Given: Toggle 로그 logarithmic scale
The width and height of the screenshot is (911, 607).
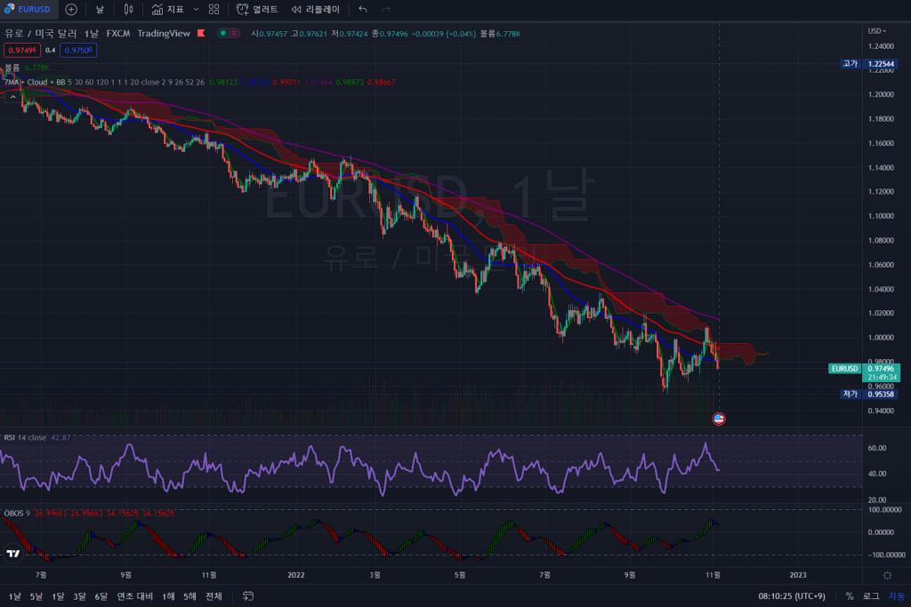Looking at the screenshot, I should (x=870, y=595).
